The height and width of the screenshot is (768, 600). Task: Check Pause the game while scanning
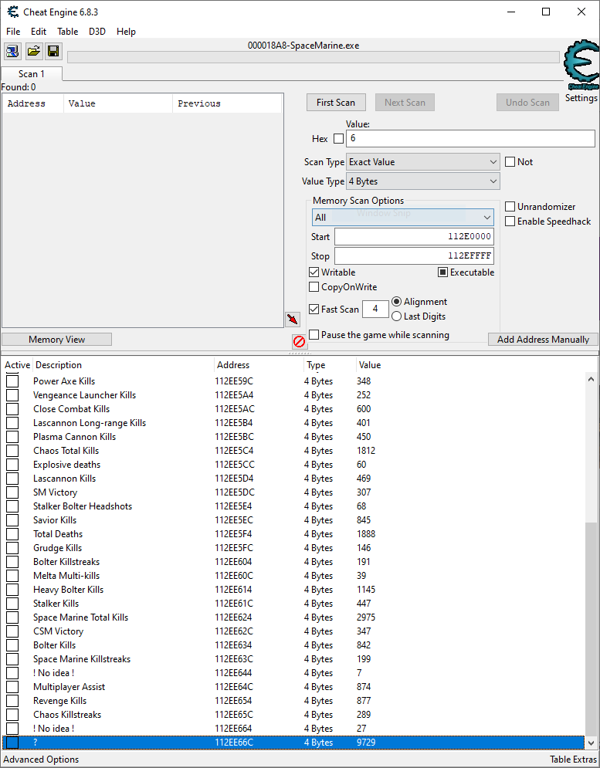[x=314, y=334]
